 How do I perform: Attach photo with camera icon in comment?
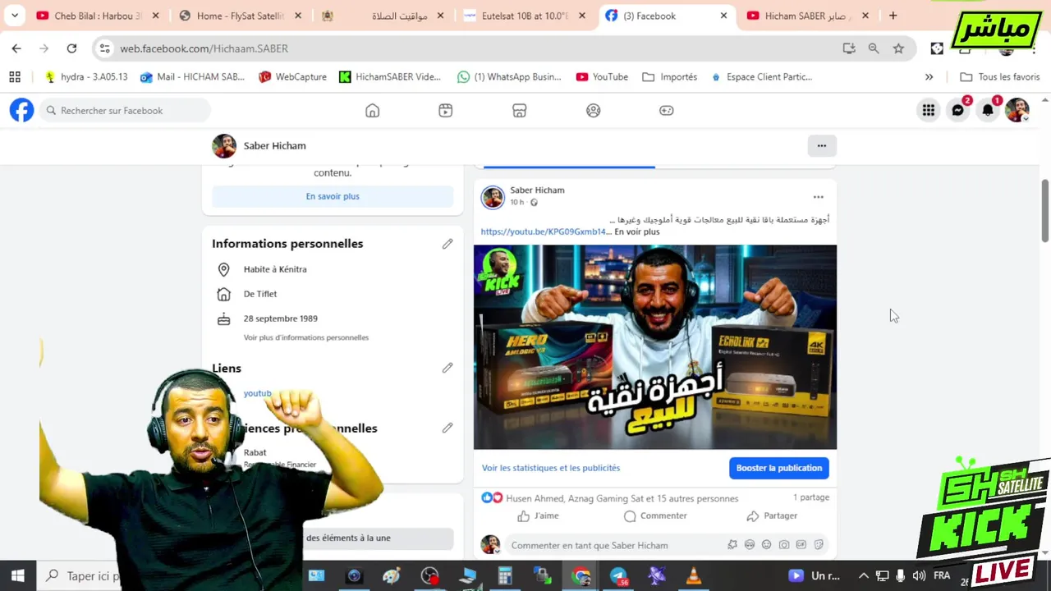(x=784, y=545)
